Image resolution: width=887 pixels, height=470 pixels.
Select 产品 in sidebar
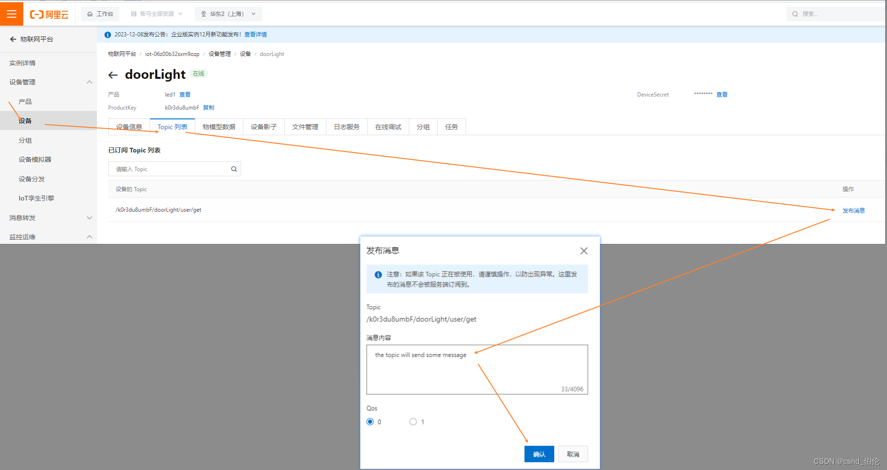point(25,102)
